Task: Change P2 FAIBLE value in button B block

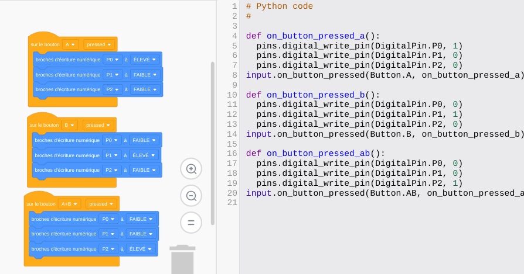Action: coord(144,170)
